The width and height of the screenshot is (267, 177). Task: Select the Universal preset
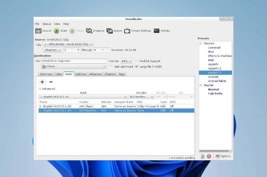click(x=214, y=47)
